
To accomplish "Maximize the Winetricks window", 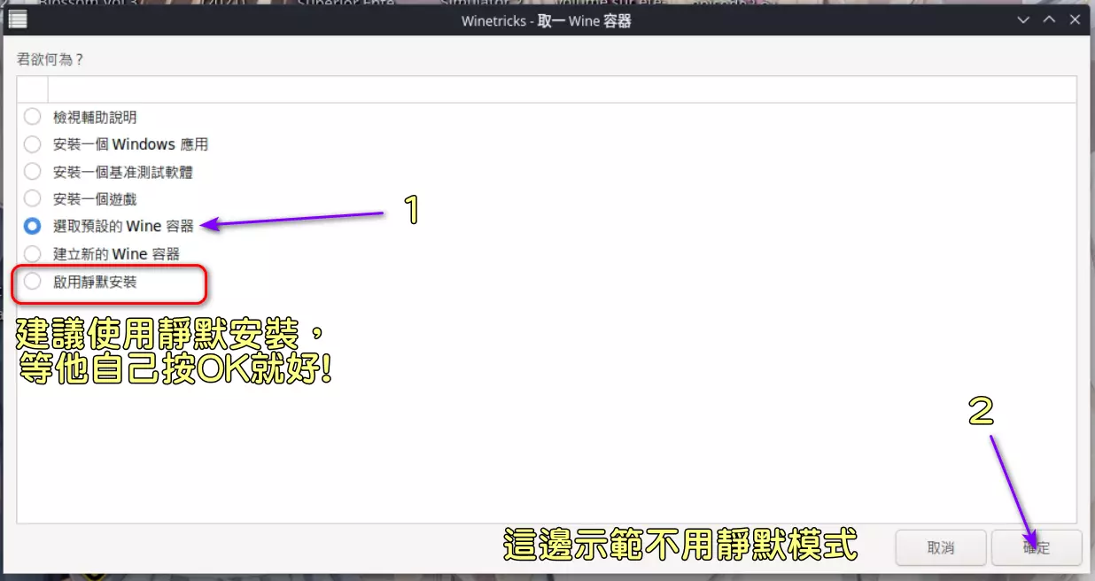I will tap(1049, 19).
